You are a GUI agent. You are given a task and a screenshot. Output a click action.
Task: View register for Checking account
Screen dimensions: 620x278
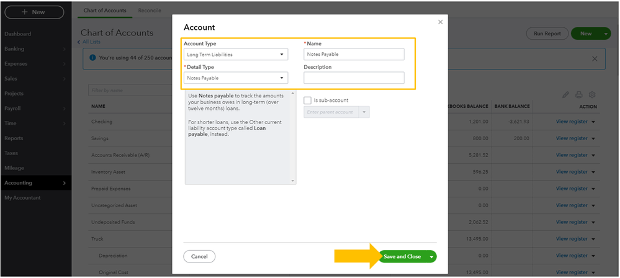pos(572,122)
